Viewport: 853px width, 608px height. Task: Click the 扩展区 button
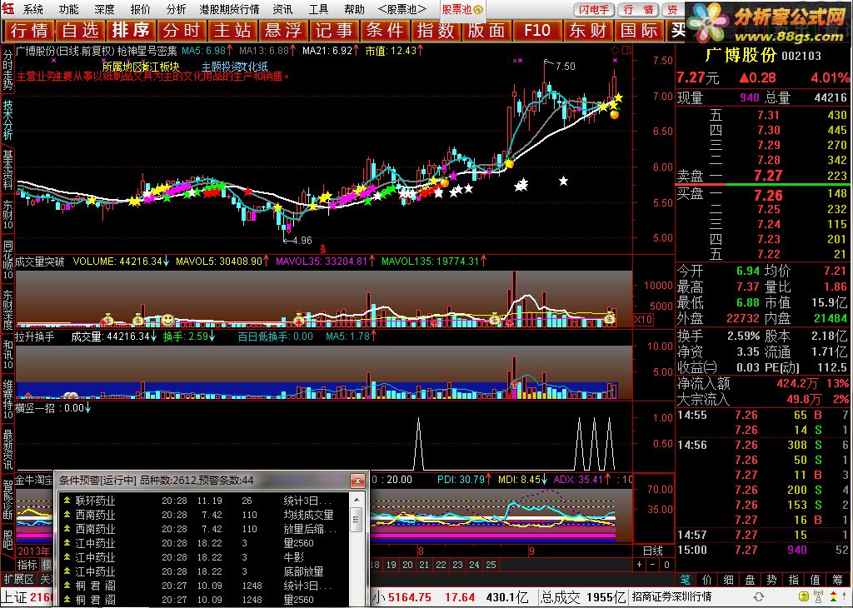coord(19,579)
